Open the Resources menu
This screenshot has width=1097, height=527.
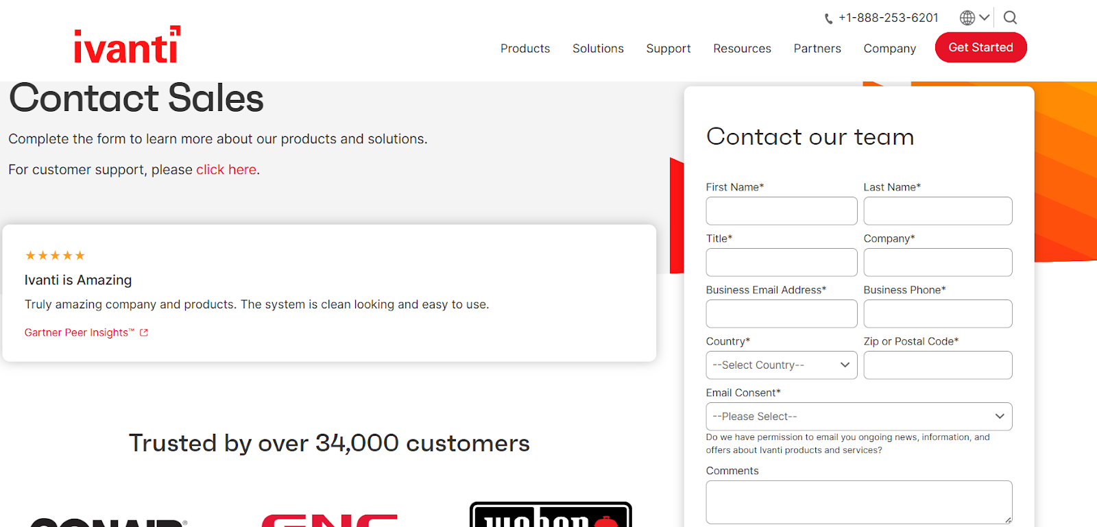click(x=742, y=49)
